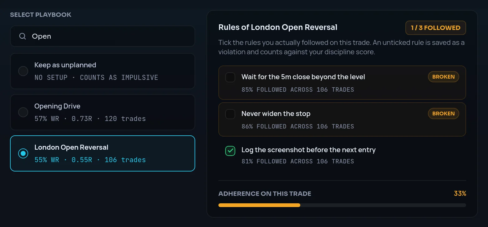Click the Log the screenshot before the next entry label

click(x=308, y=150)
